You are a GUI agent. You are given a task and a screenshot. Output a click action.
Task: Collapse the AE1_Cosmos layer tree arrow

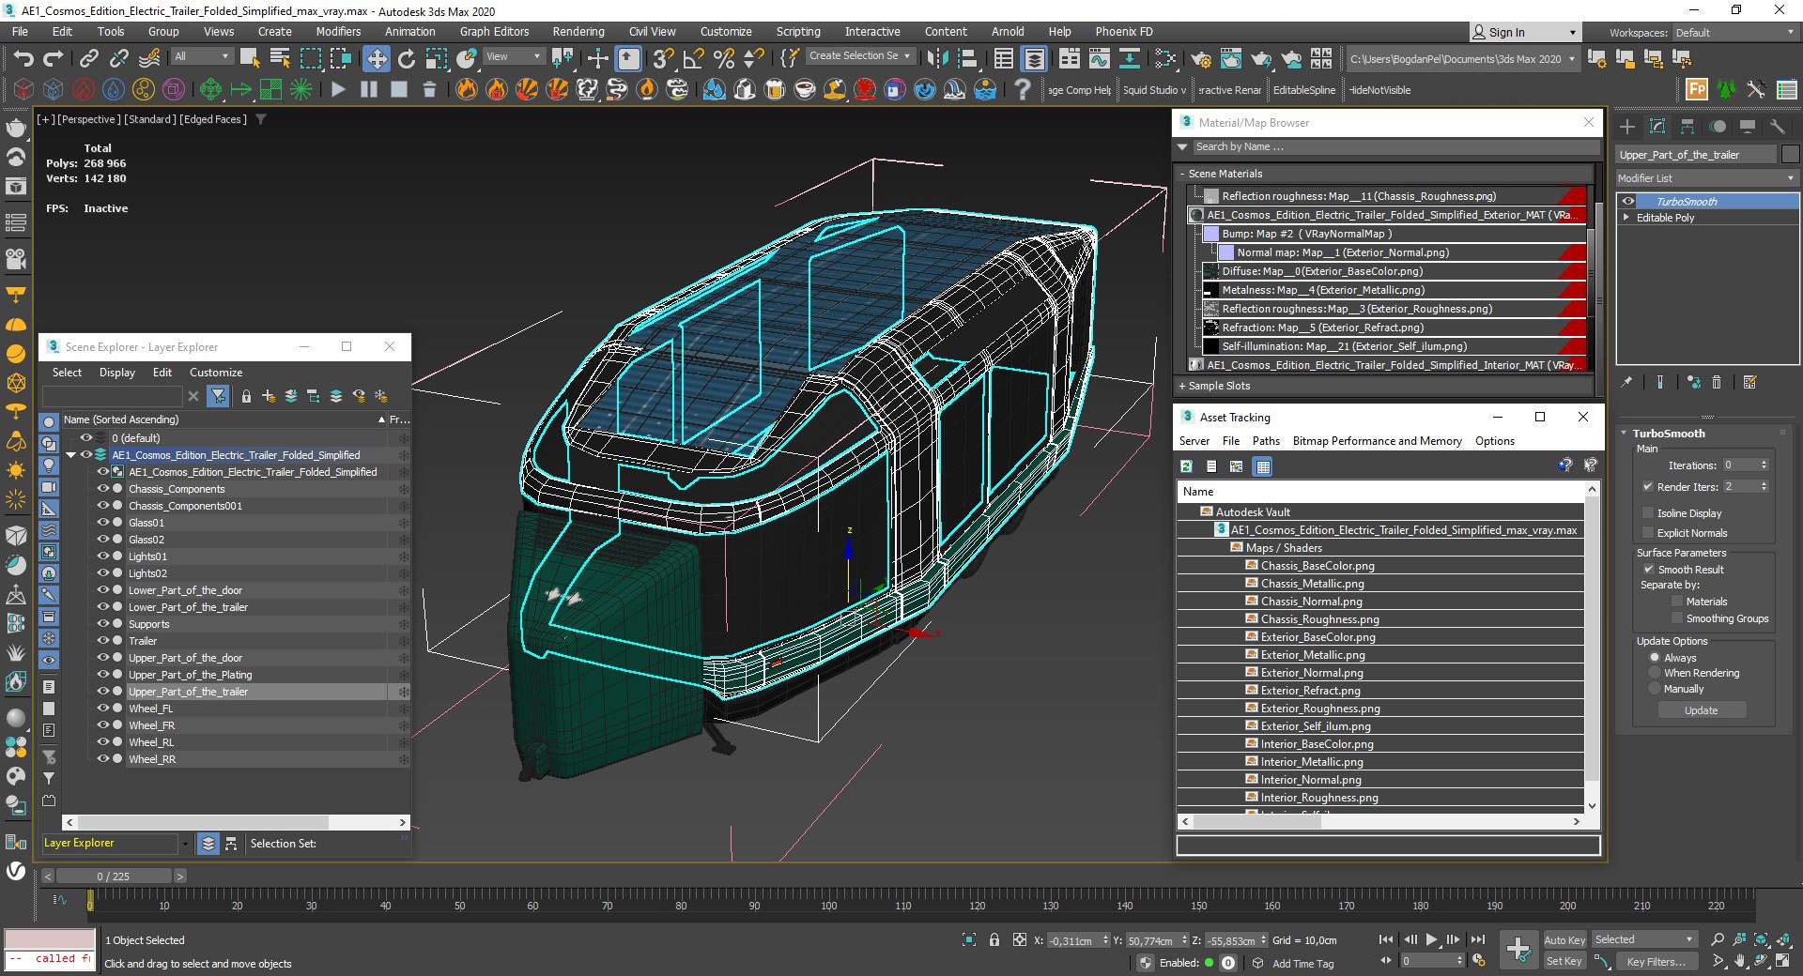pos(70,455)
